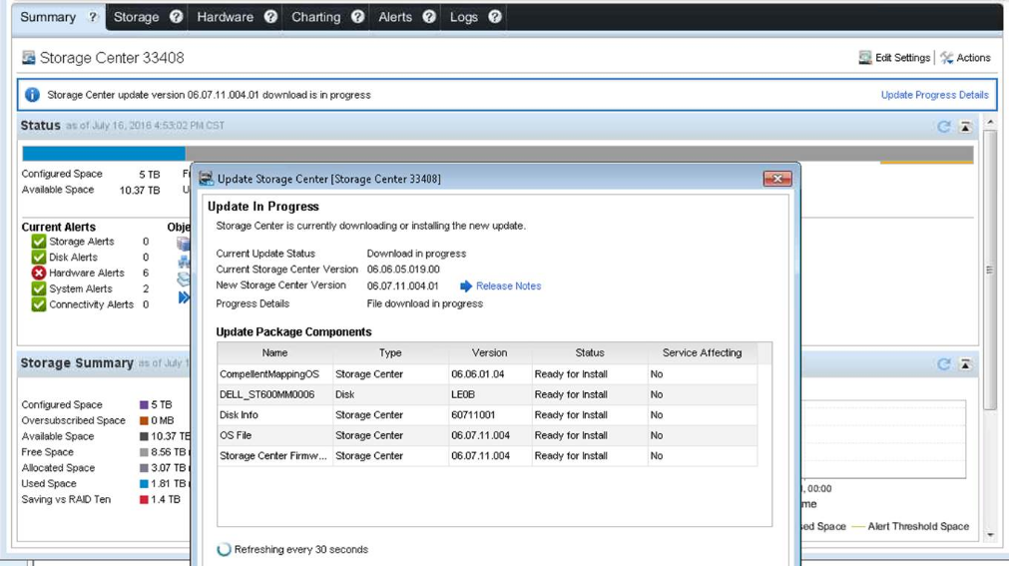Screen dimensions: 1010x567
Task: Click the blue Used Space swatch
Action: pyautogui.click(x=144, y=484)
